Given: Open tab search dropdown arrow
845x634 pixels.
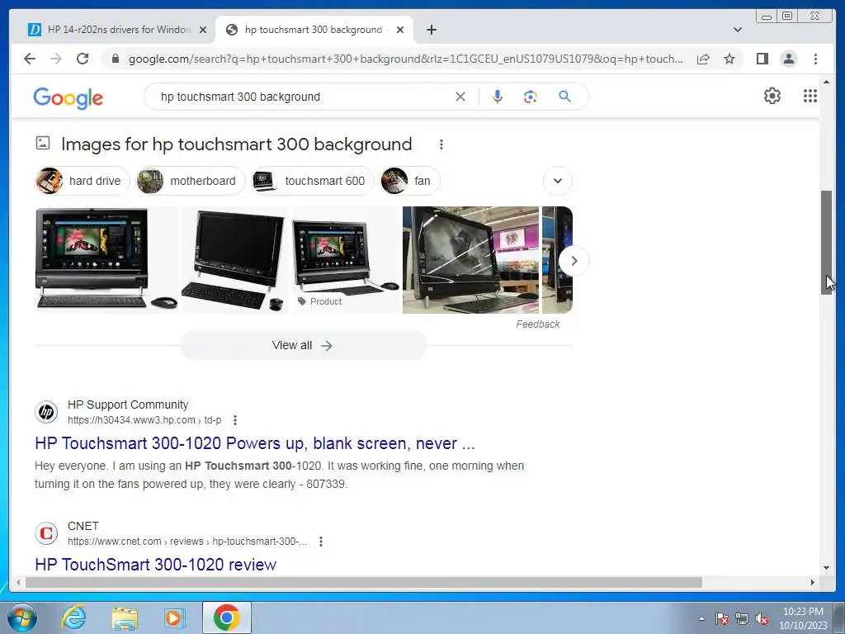Looking at the screenshot, I should (x=738, y=30).
